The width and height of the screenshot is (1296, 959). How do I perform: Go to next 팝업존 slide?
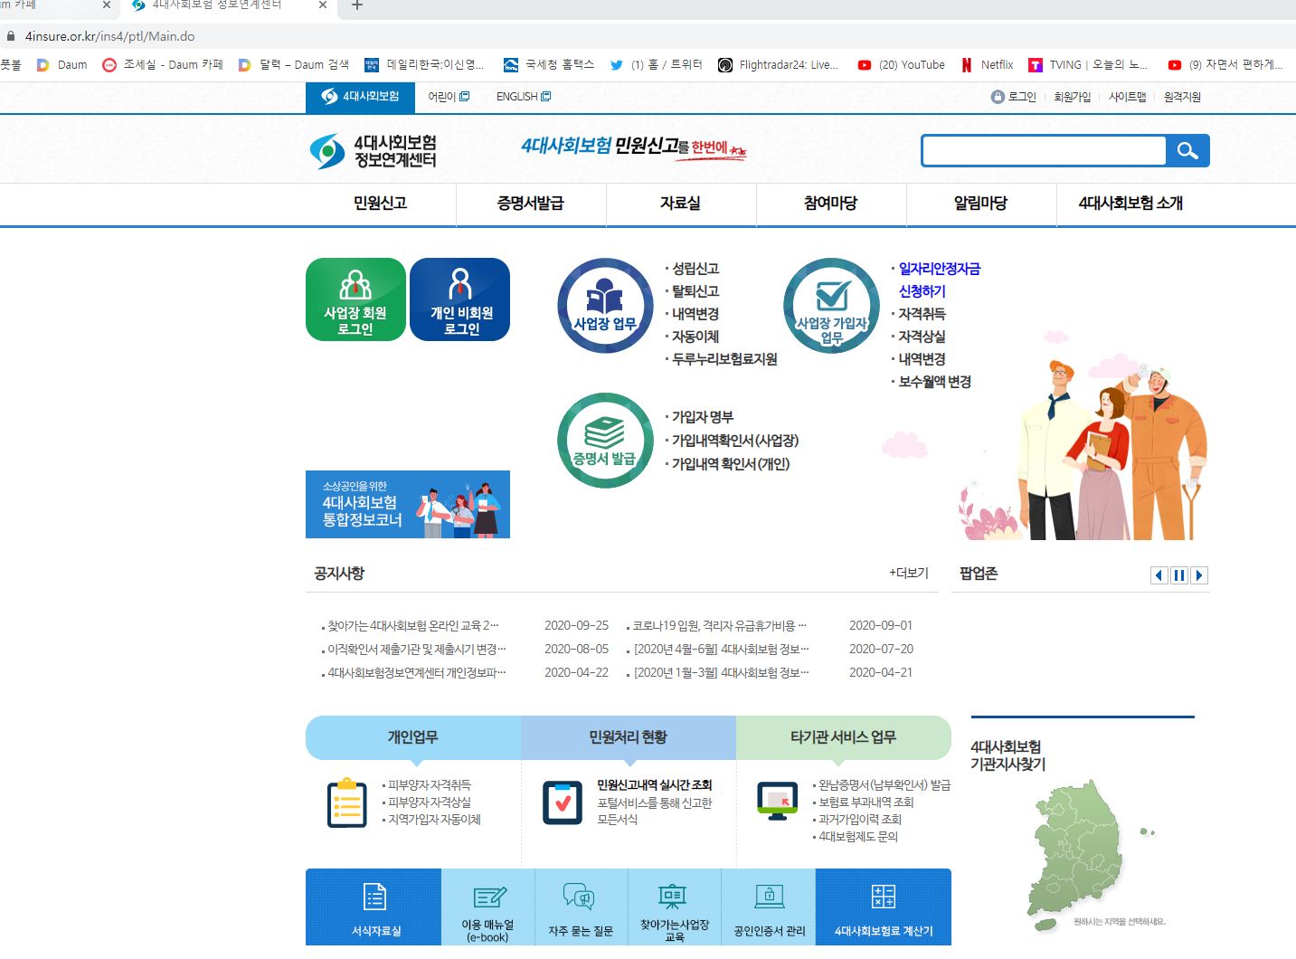(x=1199, y=575)
